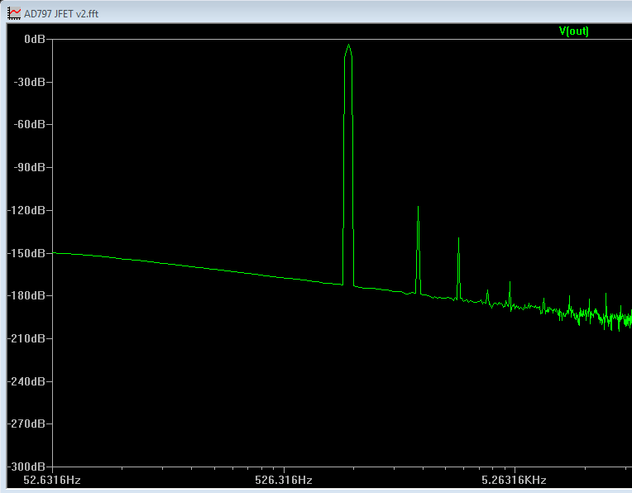Click the -210dB axis label
The image size is (632, 493).
(x=26, y=338)
